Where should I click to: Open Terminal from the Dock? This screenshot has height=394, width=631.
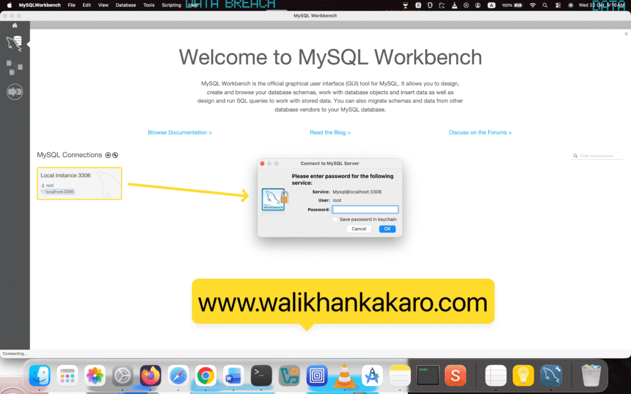coord(261,376)
